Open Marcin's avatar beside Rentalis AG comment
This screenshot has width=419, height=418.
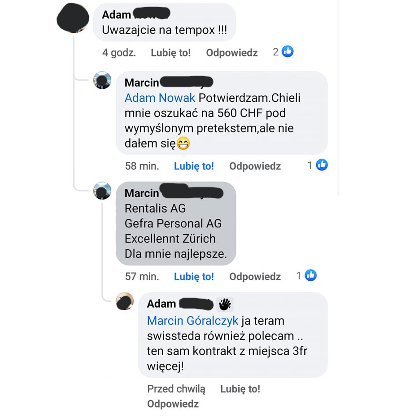102,191
